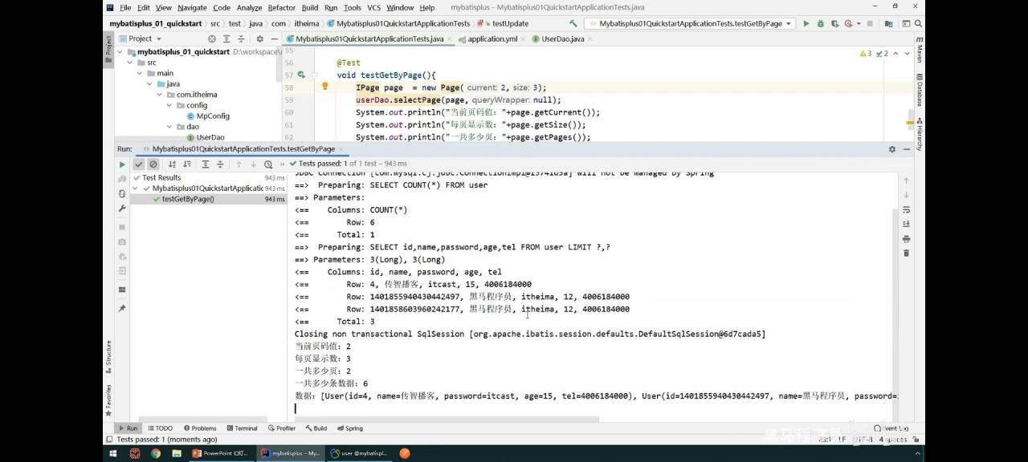The image size is (1028, 462).
Task: Clear console with trash icon
Action: tap(906, 253)
